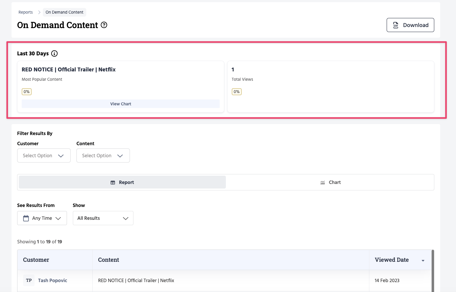Open the Content filter dropdown
Screen dimensions: 456x292
point(103,156)
